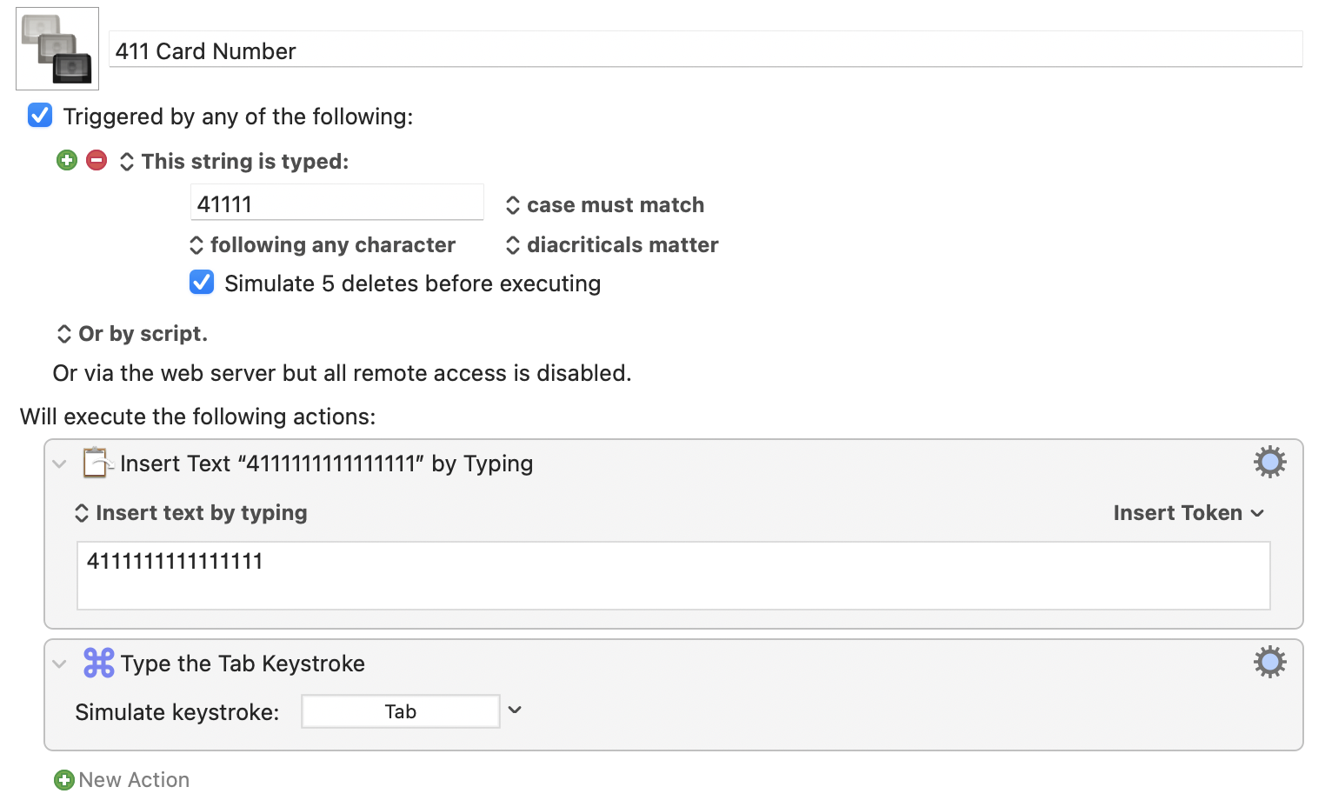Screen dimensions: 1325x807
Task: Select the macro's keyboard icon image
Action: coord(57,48)
